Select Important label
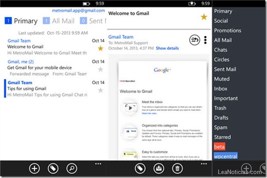The image size is (267, 178). click(x=226, y=98)
